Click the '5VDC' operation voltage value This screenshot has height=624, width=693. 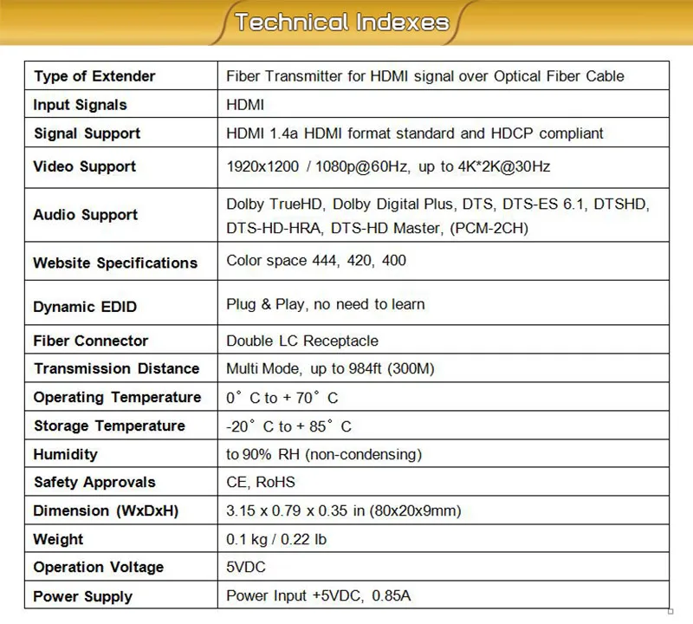246,568
